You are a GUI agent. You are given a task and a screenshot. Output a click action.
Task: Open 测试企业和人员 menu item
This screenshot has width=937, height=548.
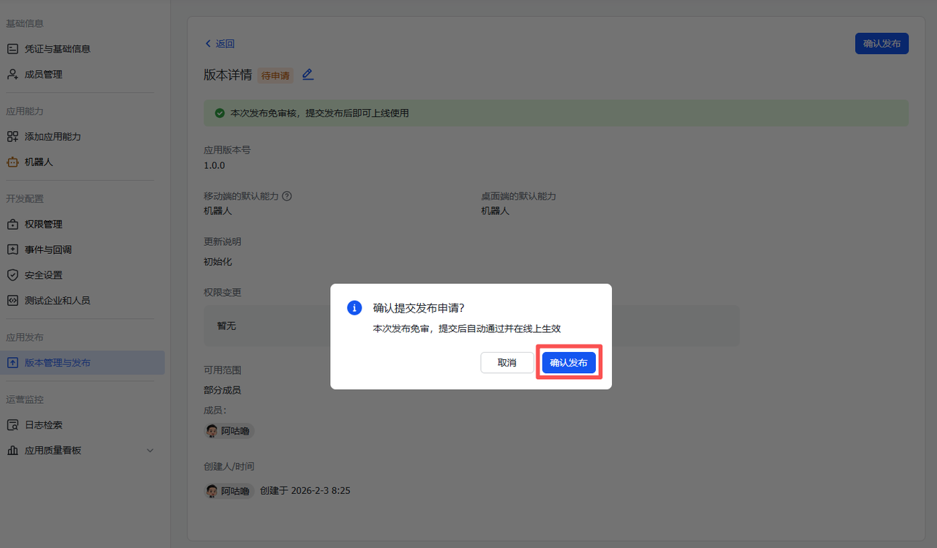(57, 301)
